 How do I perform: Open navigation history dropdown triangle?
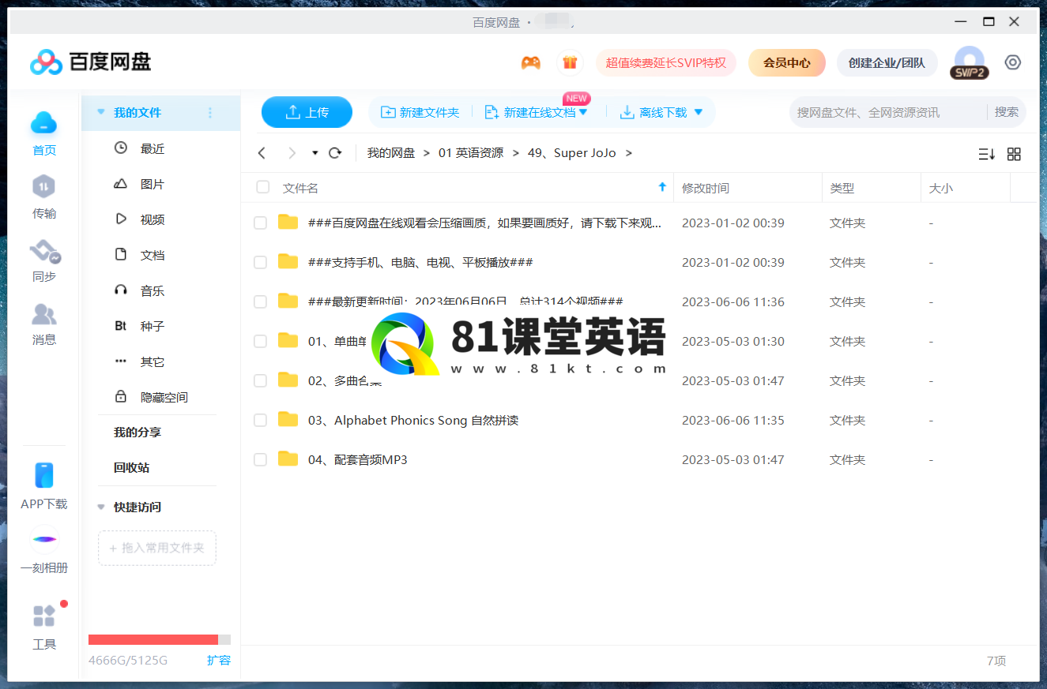(x=315, y=153)
